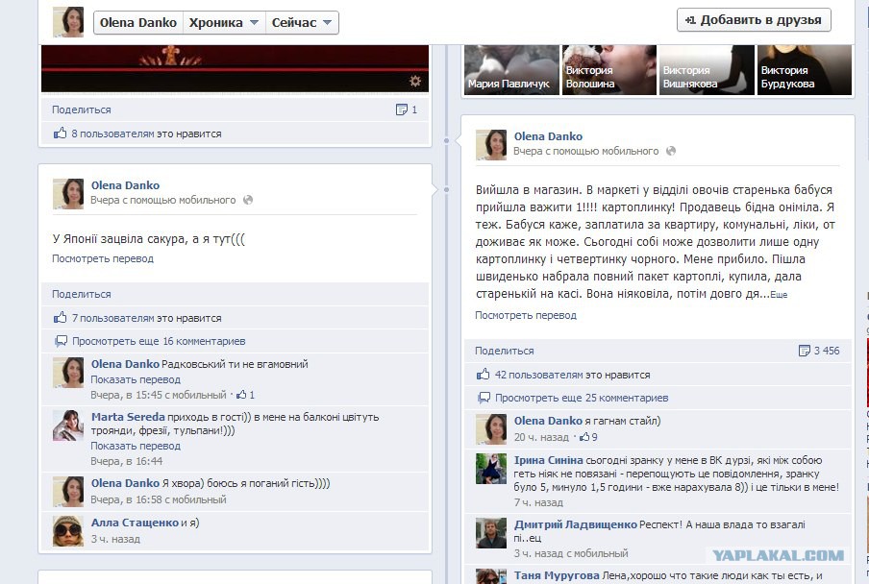The width and height of the screenshot is (869, 584).
Task: Click globe privacy icon on sakura post
Action: coord(248,200)
